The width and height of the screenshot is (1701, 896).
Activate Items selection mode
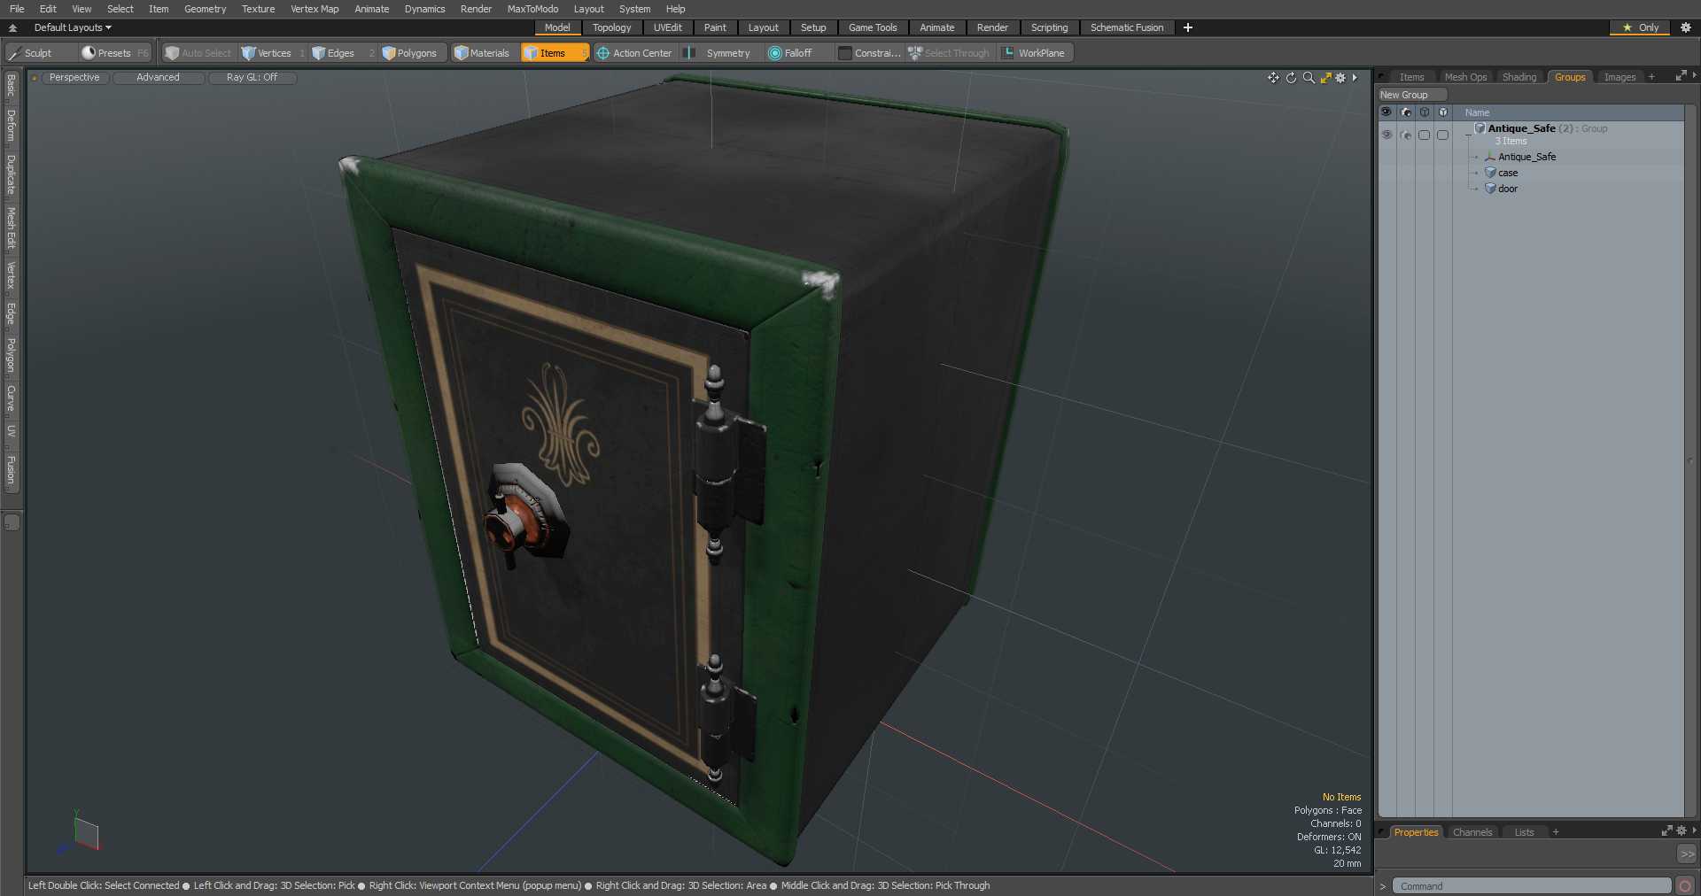tap(554, 53)
